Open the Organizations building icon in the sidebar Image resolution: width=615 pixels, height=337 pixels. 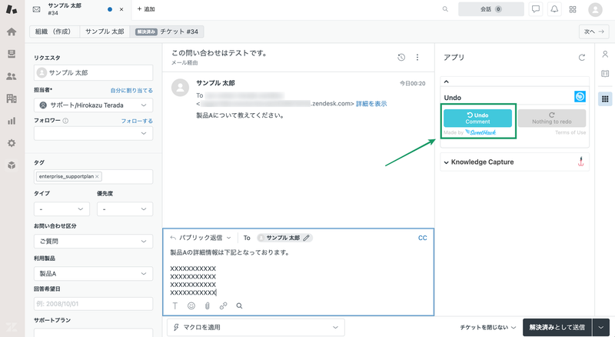pyautogui.click(x=12, y=98)
